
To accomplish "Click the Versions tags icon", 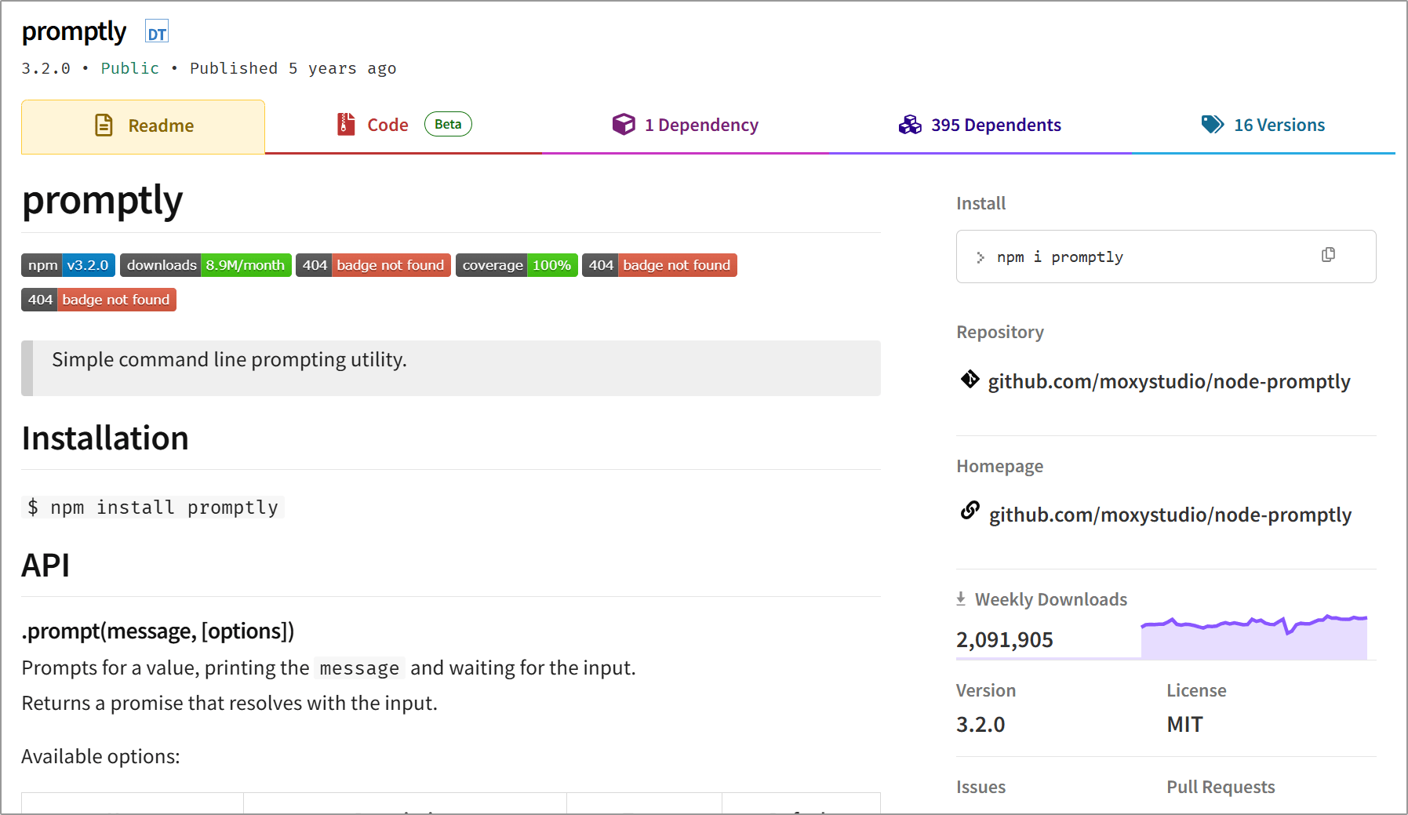I will (x=1213, y=125).
